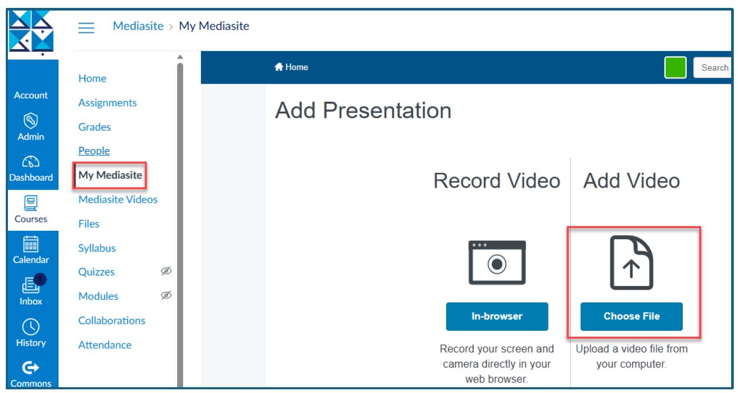Click the Mediasite breadcrumb link
This screenshot has width=738, height=393.
tap(138, 26)
